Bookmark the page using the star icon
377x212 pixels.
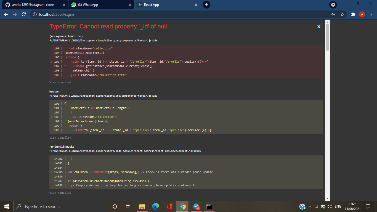[x=342, y=14]
